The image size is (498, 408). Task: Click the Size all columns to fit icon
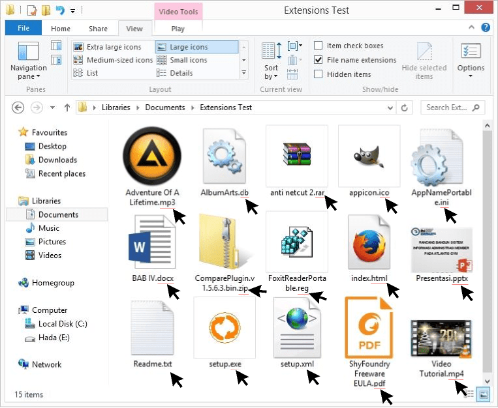(x=292, y=74)
